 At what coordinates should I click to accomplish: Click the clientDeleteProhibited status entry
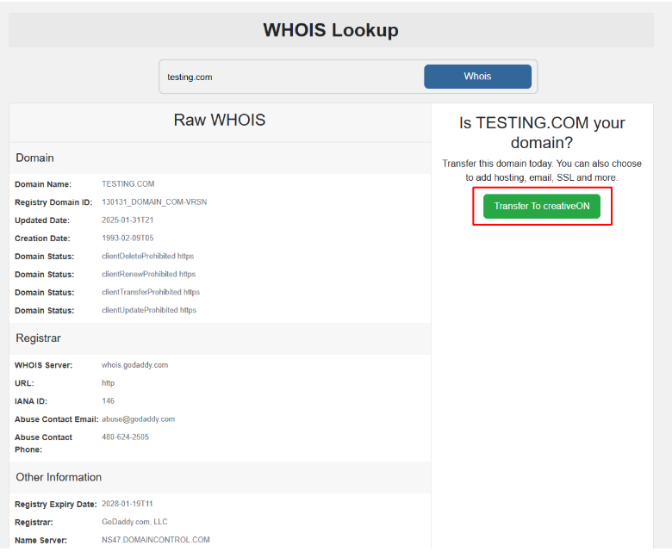(x=148, y=257)
